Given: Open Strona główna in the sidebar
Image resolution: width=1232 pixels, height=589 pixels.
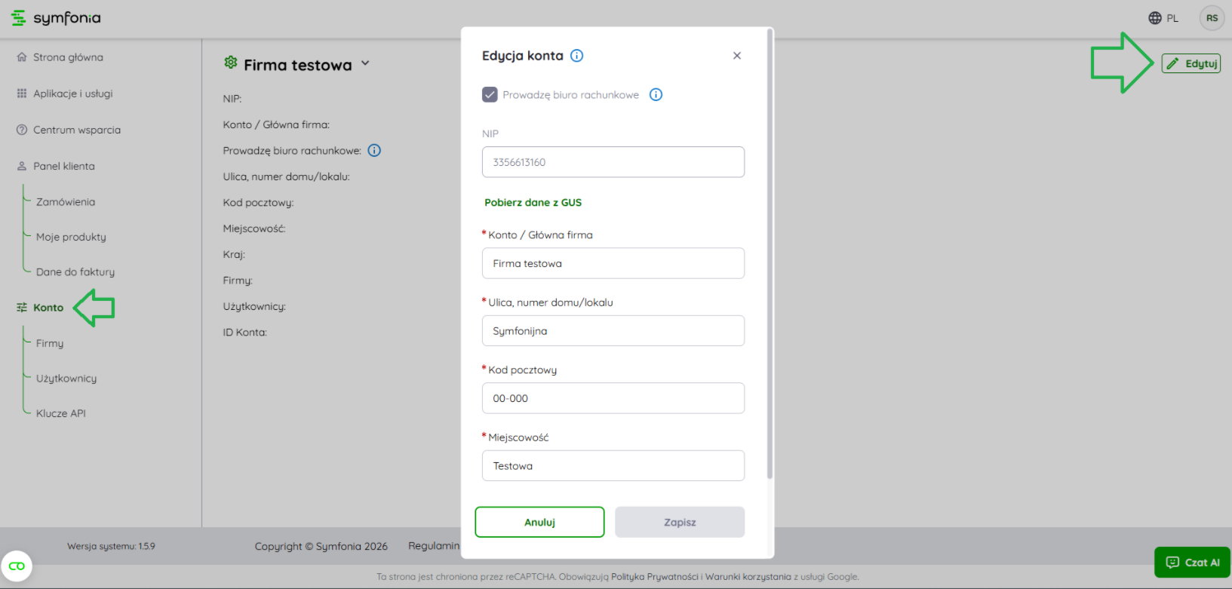Looking at the screenshot, I should (68, 57).
